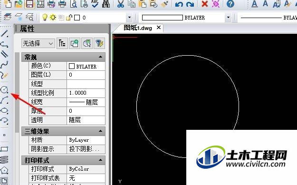Select the Circle drawing tool
297x185 pixels.
[4, 89]
